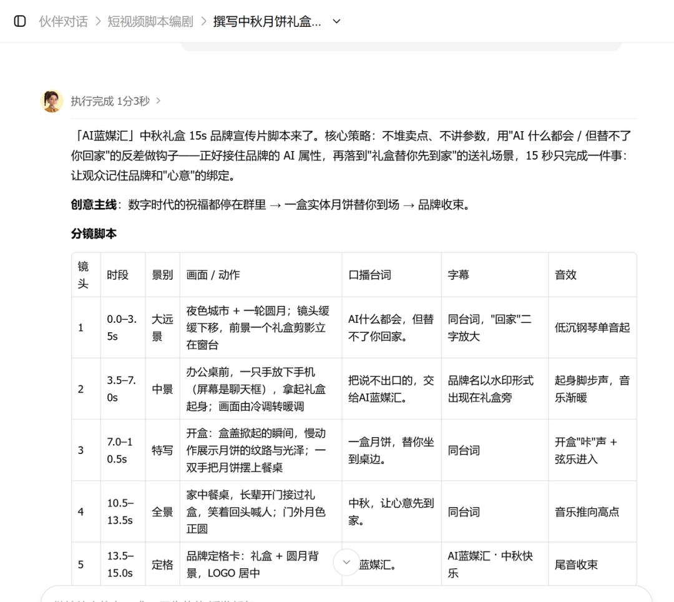Jump to bottom with the round down-arrow button
This screenshot has height=602, width=674.
346,562
